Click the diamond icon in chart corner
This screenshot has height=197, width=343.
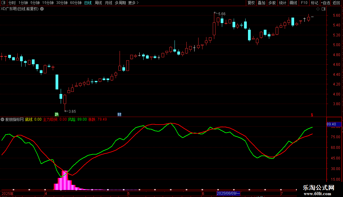click(318, 9)
